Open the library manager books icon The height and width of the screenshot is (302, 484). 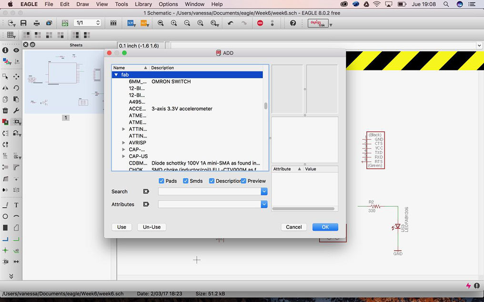pyautogui.click(x=113, y=23)
